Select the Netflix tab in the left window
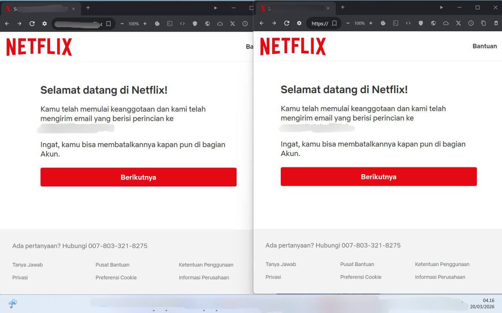 [x=41, y=8]
